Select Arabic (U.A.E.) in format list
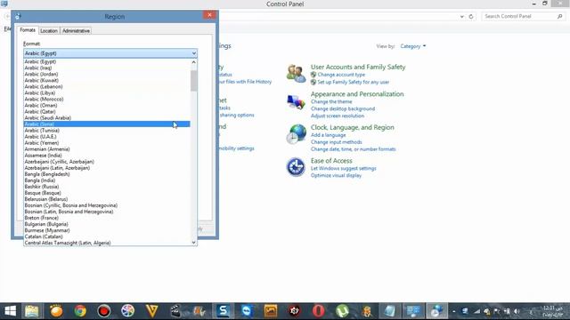Image resolution: width=570 pixels, height=320 pixels. tap(107, 136)
